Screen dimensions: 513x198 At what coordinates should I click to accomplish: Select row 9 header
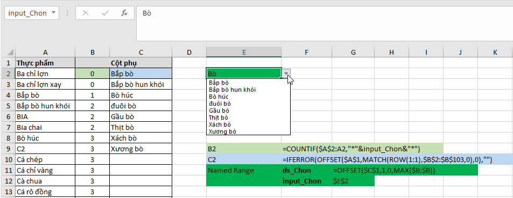click(8, 149)
